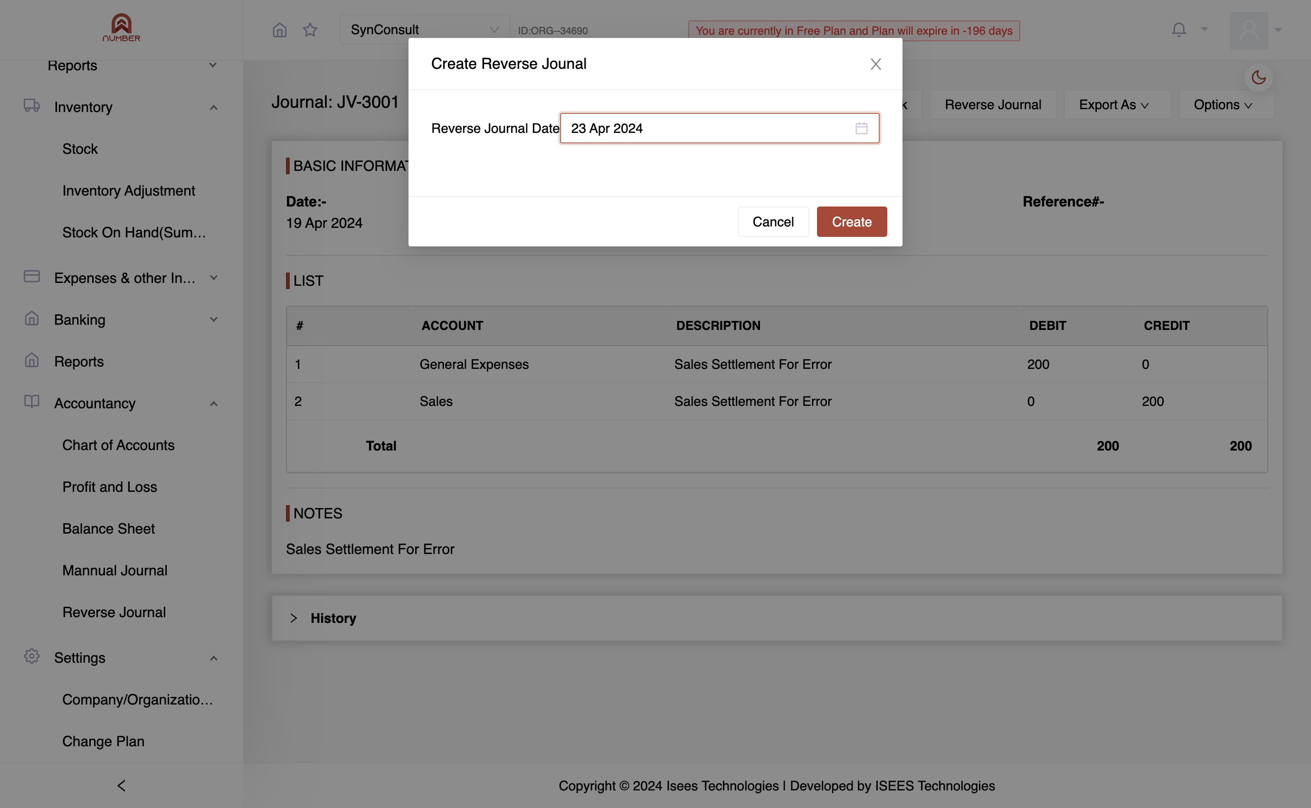The width and height of the screenshot is (1311, 808).
Task: Open Balance Sheet in the sidebar
Action: [x=108, y=528]
